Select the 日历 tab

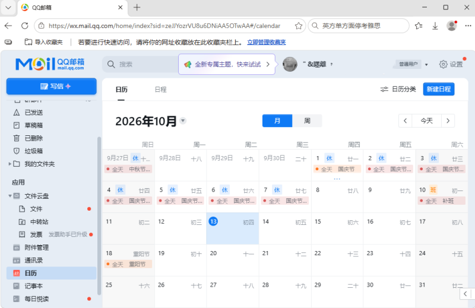pyautogui.click(x=122, y=90)
